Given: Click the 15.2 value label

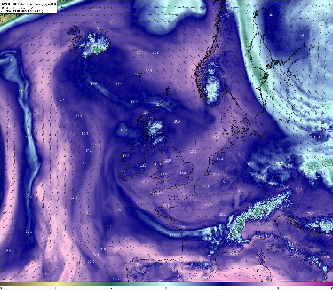Looking at the screenshot, I should click(x=108, y=227).
